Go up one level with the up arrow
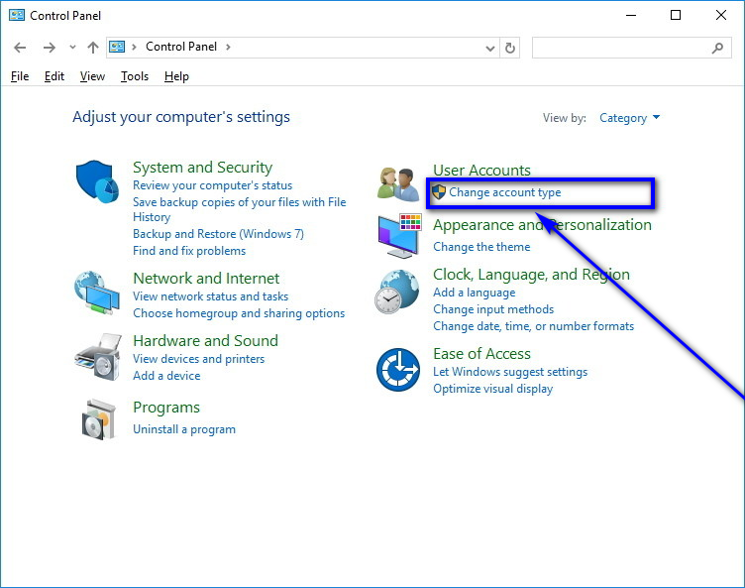Viewport: 745px width, 588px height. [93, 48]
